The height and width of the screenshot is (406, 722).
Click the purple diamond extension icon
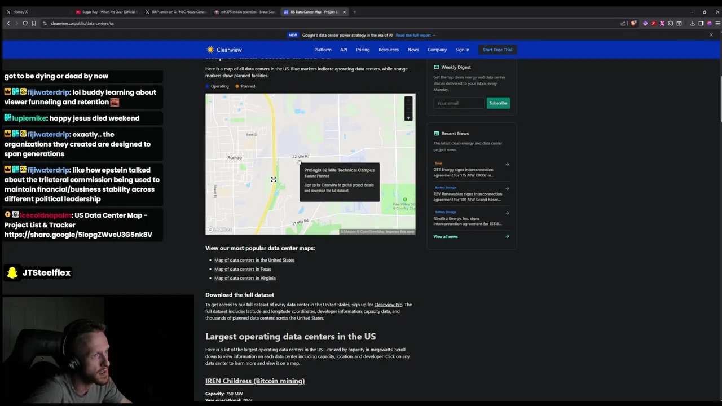pyautogui.click(x=645, y=23)
